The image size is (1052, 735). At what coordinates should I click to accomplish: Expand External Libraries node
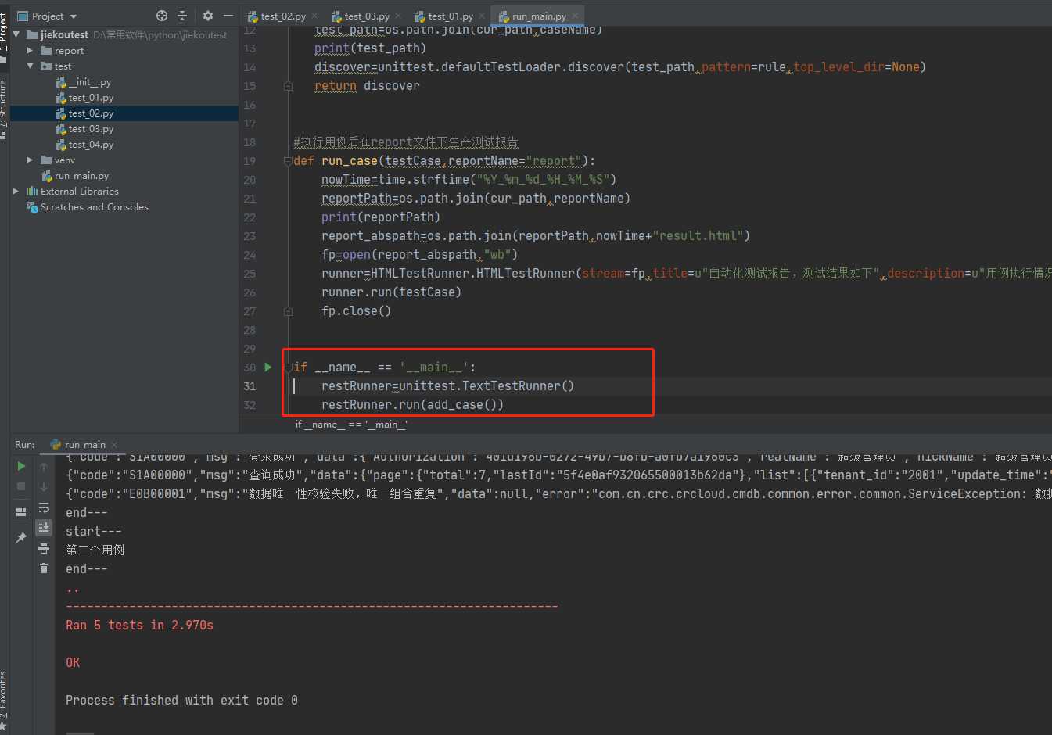pyautogui.click(x=16, y=191)
